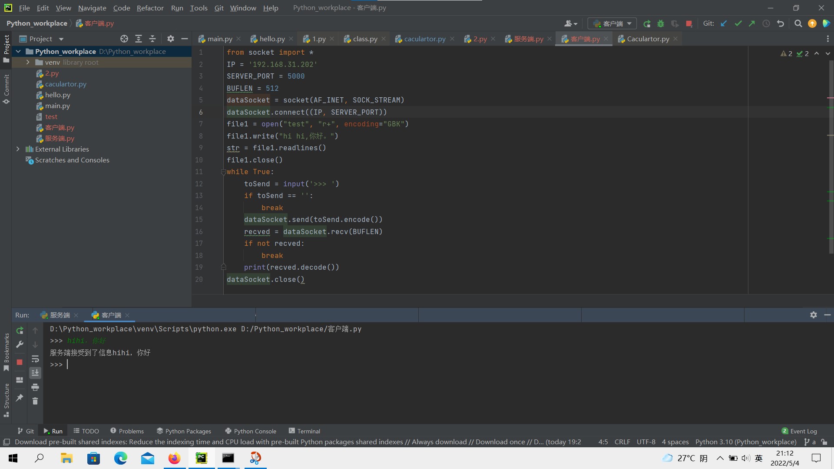The image size is (834, 469).
Task: Open Search Everywhere magnifier icon
Action: (798, 23)
